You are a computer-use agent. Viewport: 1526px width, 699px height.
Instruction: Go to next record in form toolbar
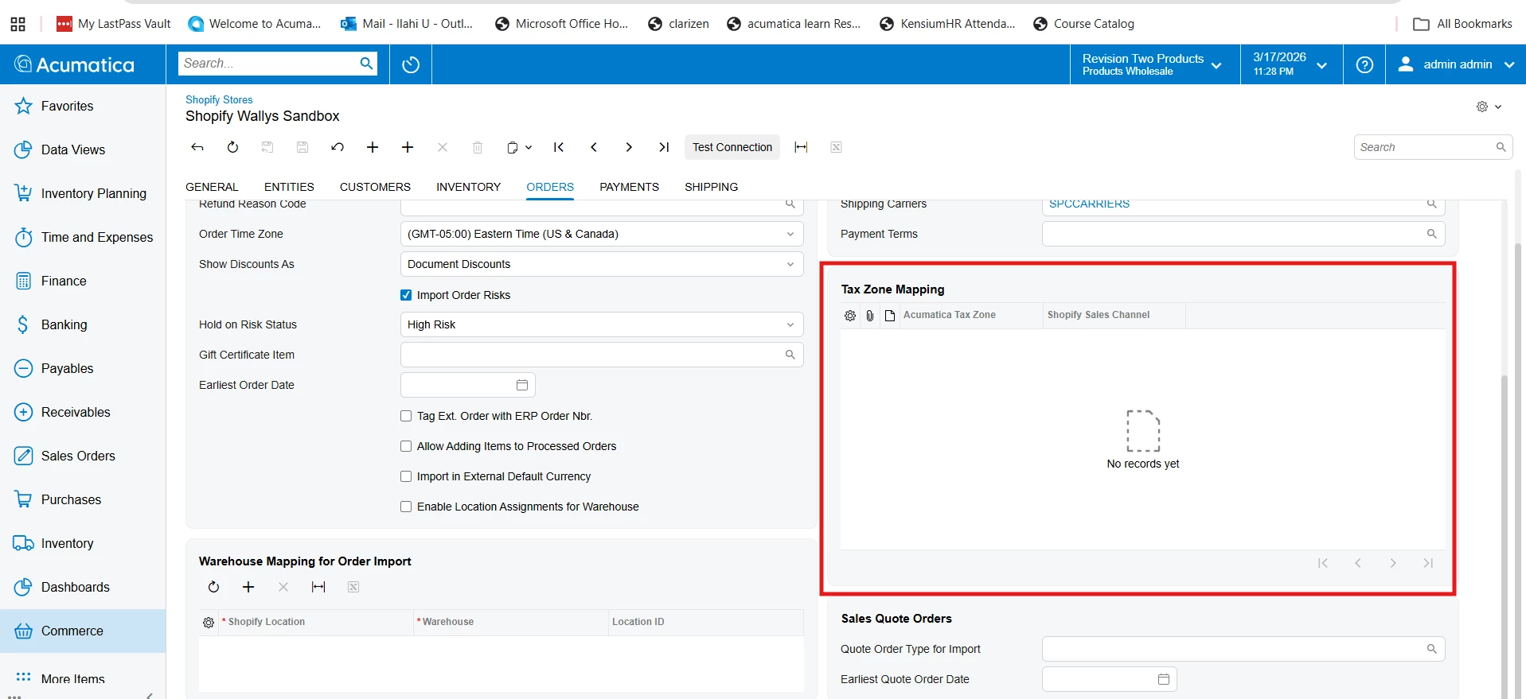coord(629,147)
